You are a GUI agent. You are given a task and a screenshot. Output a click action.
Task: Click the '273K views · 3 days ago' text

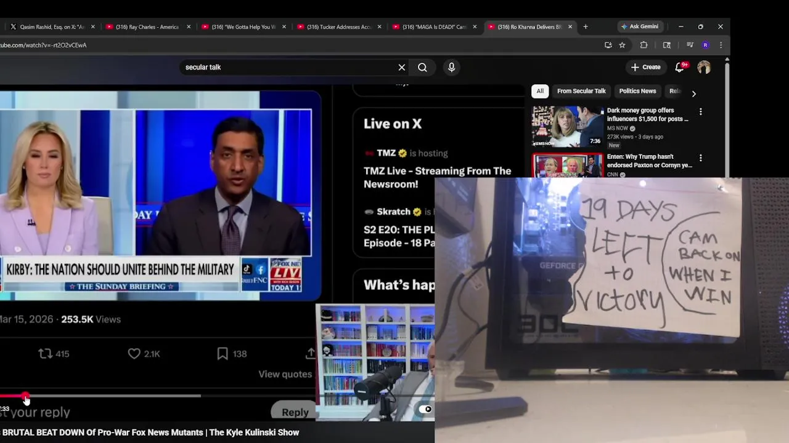[x=635, y=137]
